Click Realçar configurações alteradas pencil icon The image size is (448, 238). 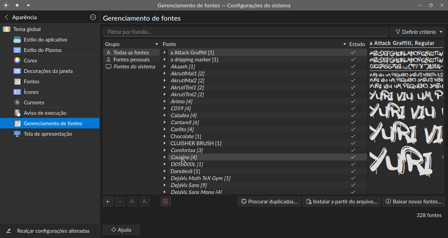pyautogui.click(x=9, y=231)
